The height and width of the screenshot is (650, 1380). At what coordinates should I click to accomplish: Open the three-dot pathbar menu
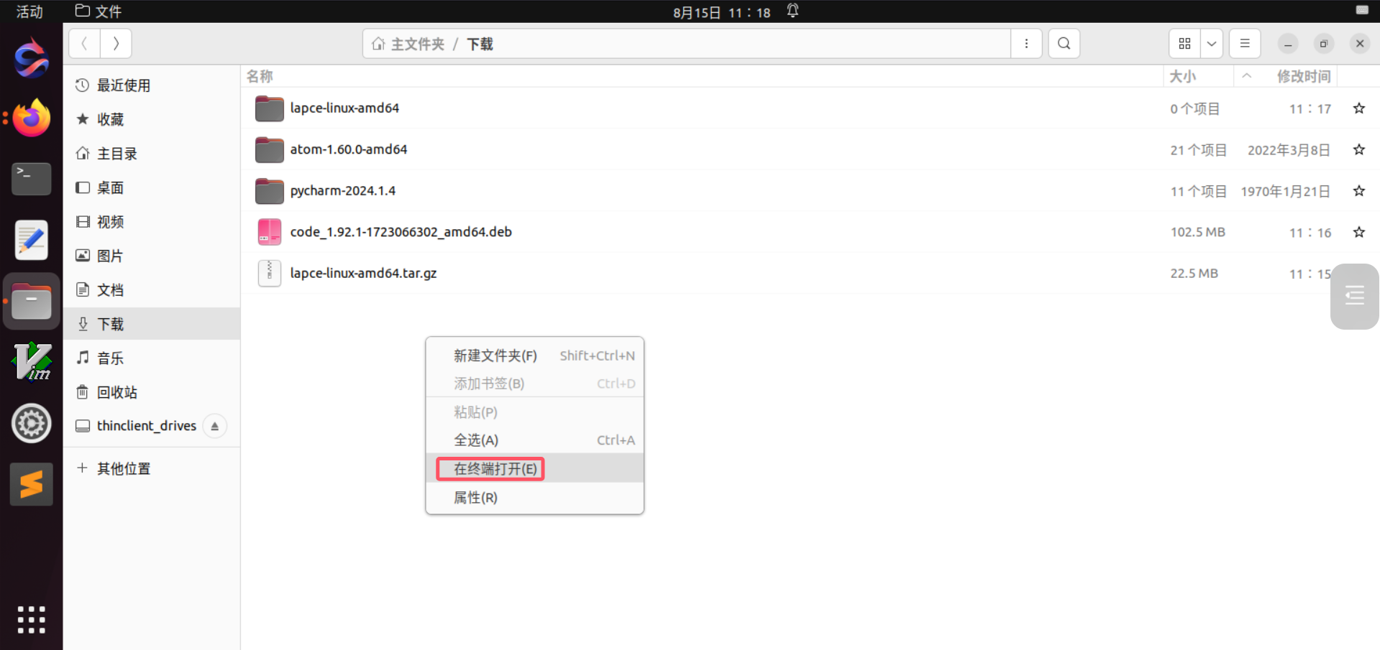[x=1026, y=44]
